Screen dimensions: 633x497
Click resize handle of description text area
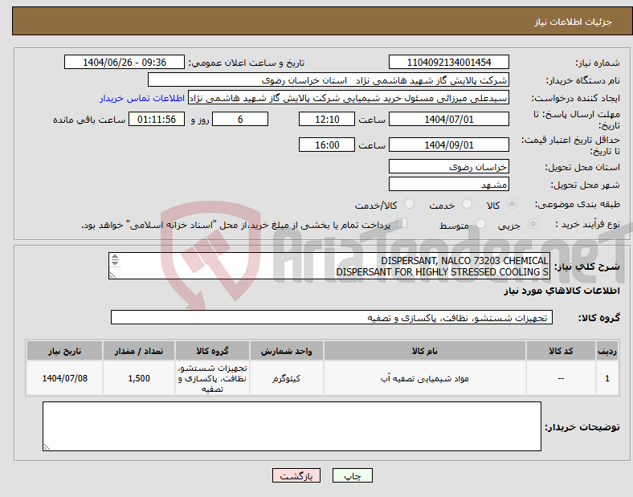[x=112, y=275]
